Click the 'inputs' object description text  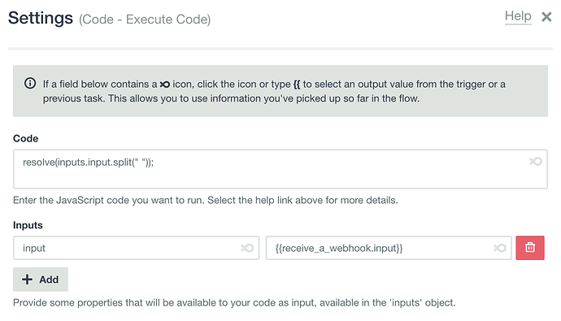[x=234, y=303]
